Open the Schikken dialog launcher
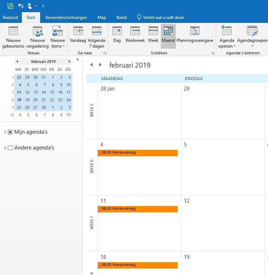This screenshot has width=268, height=275. coord(213,53)
